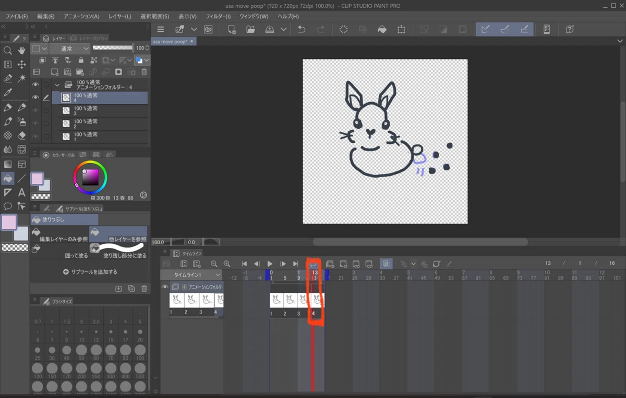Open the blending mode 通常 dropdown

[70, 48]
